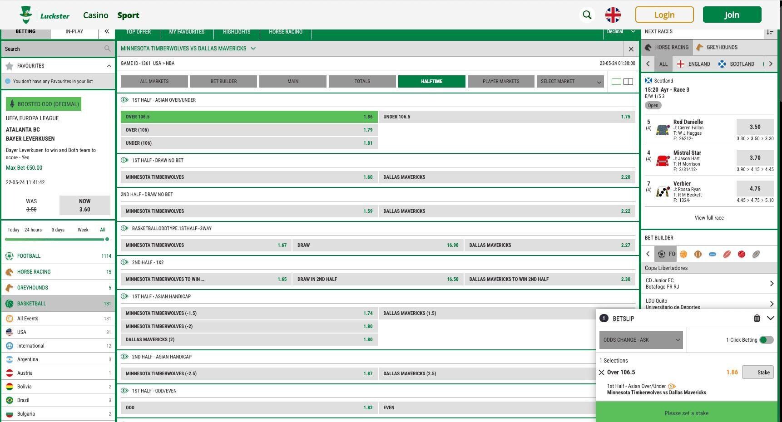Click cashout icon beside 1st Half Odd/Even
The image size is (782, 422).
124,391
